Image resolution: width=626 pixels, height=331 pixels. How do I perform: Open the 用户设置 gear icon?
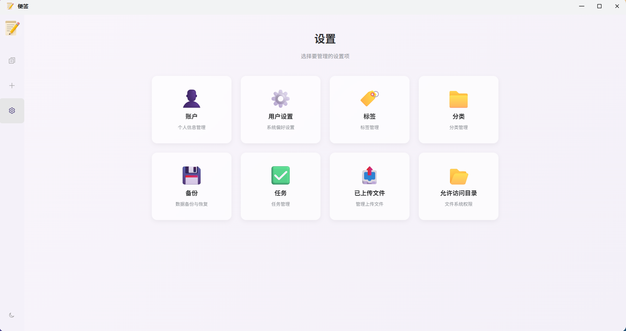pyautogui.click(x=280, y=99)
